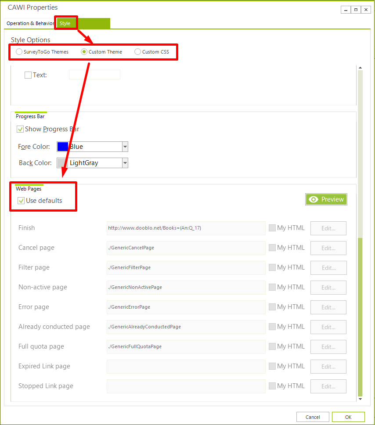
Task: Open the Operation & Behavior tab
Action: tap(30, 23)
